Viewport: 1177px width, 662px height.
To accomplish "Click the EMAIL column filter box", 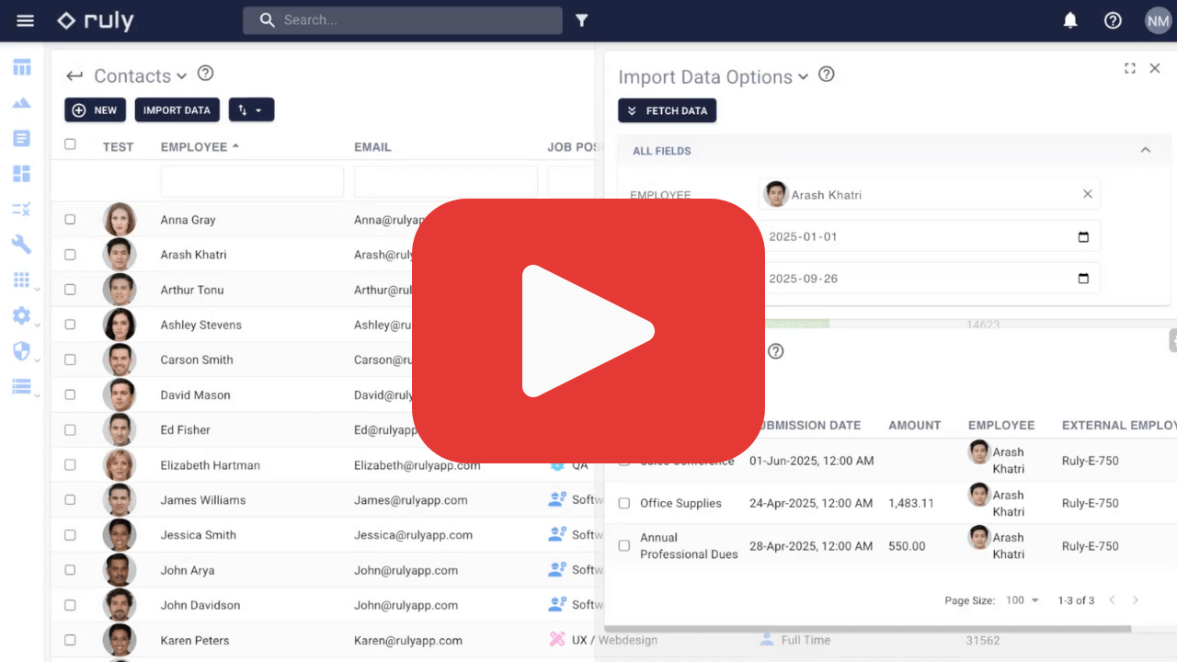I will pos(446,181).
